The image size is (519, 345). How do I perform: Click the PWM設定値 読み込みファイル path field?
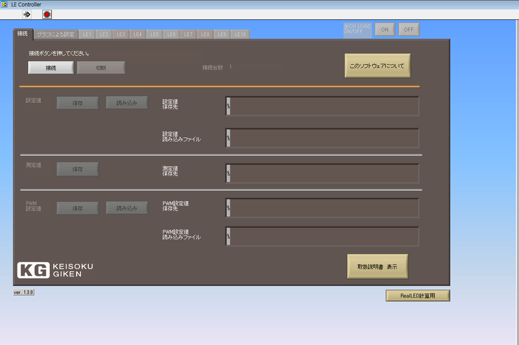click(324, 236)
